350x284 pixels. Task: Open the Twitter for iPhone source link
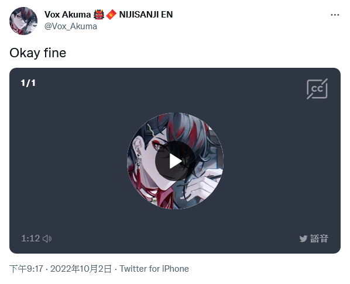[x=155, y=269]
